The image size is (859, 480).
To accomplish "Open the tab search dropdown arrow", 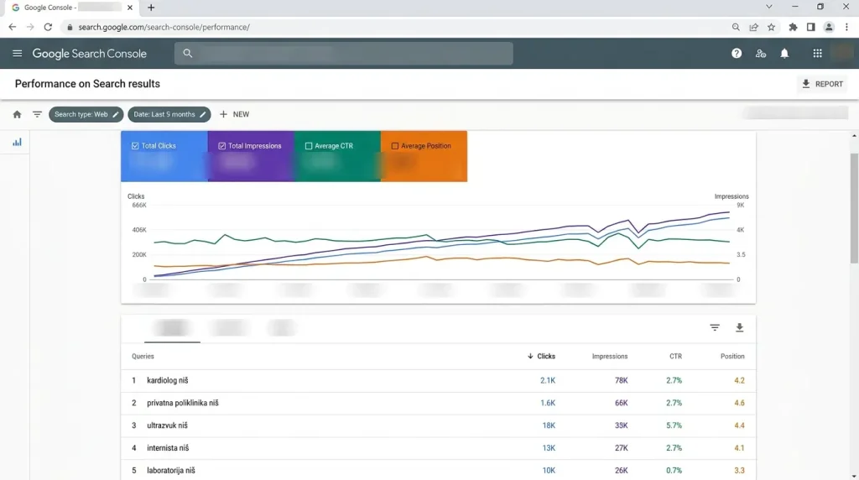I will click(x=769, y=7).
